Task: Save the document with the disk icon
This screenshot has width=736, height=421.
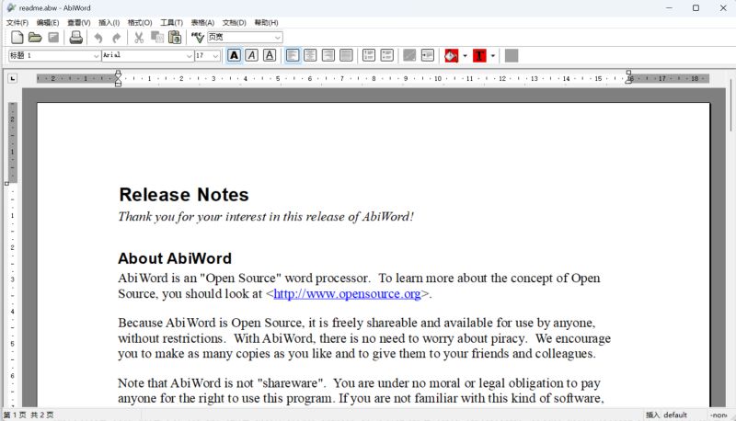Action: click(53, 38)
